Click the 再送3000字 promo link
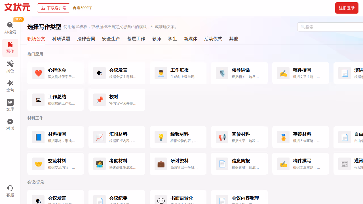The width and height of the screenshot is (363, 204). 83,8
